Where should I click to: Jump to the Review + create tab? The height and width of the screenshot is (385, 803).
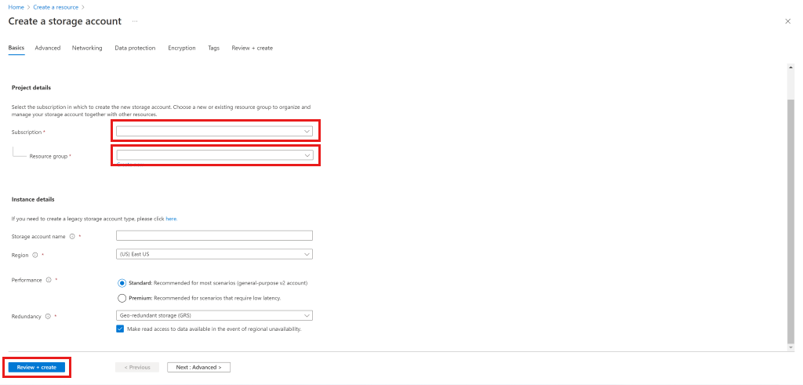tap(252, 48)
